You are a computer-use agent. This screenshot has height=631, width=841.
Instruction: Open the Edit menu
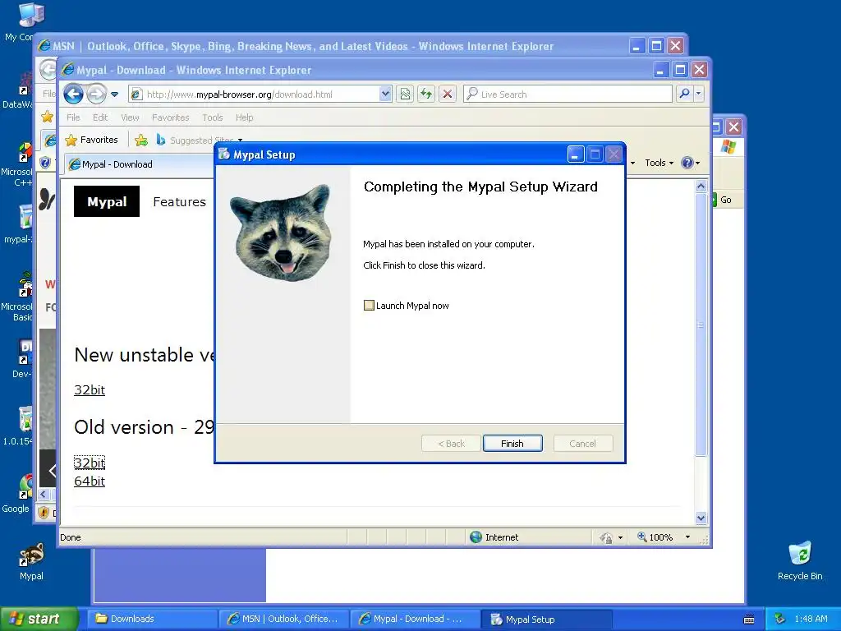[x=99, y=117]
